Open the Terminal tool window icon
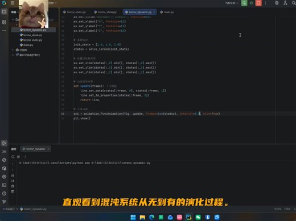This screenshot has height=221, width=296. [4, 185]
